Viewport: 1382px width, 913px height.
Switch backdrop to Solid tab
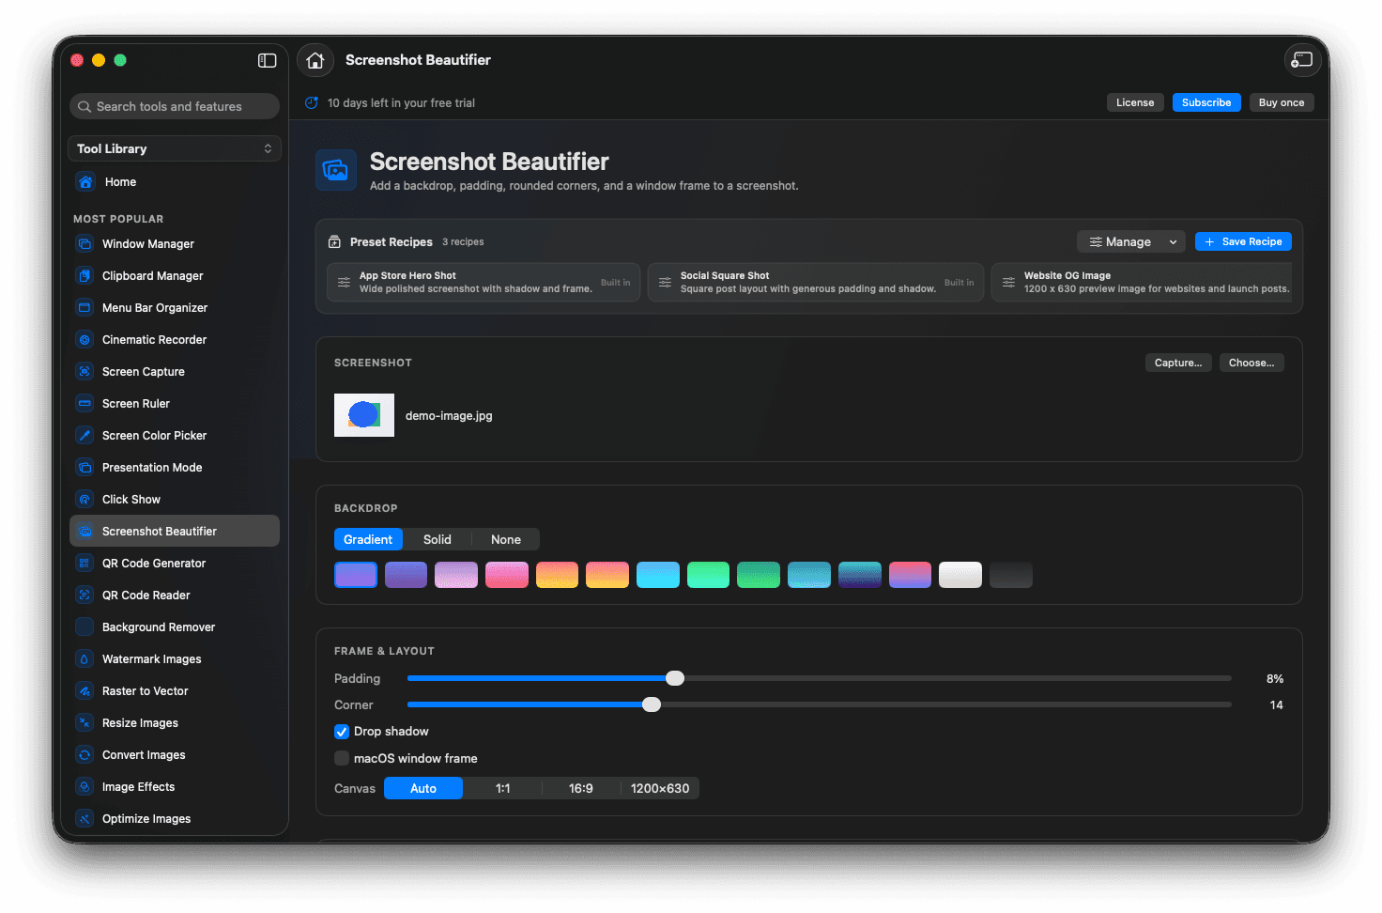[438, 539]
